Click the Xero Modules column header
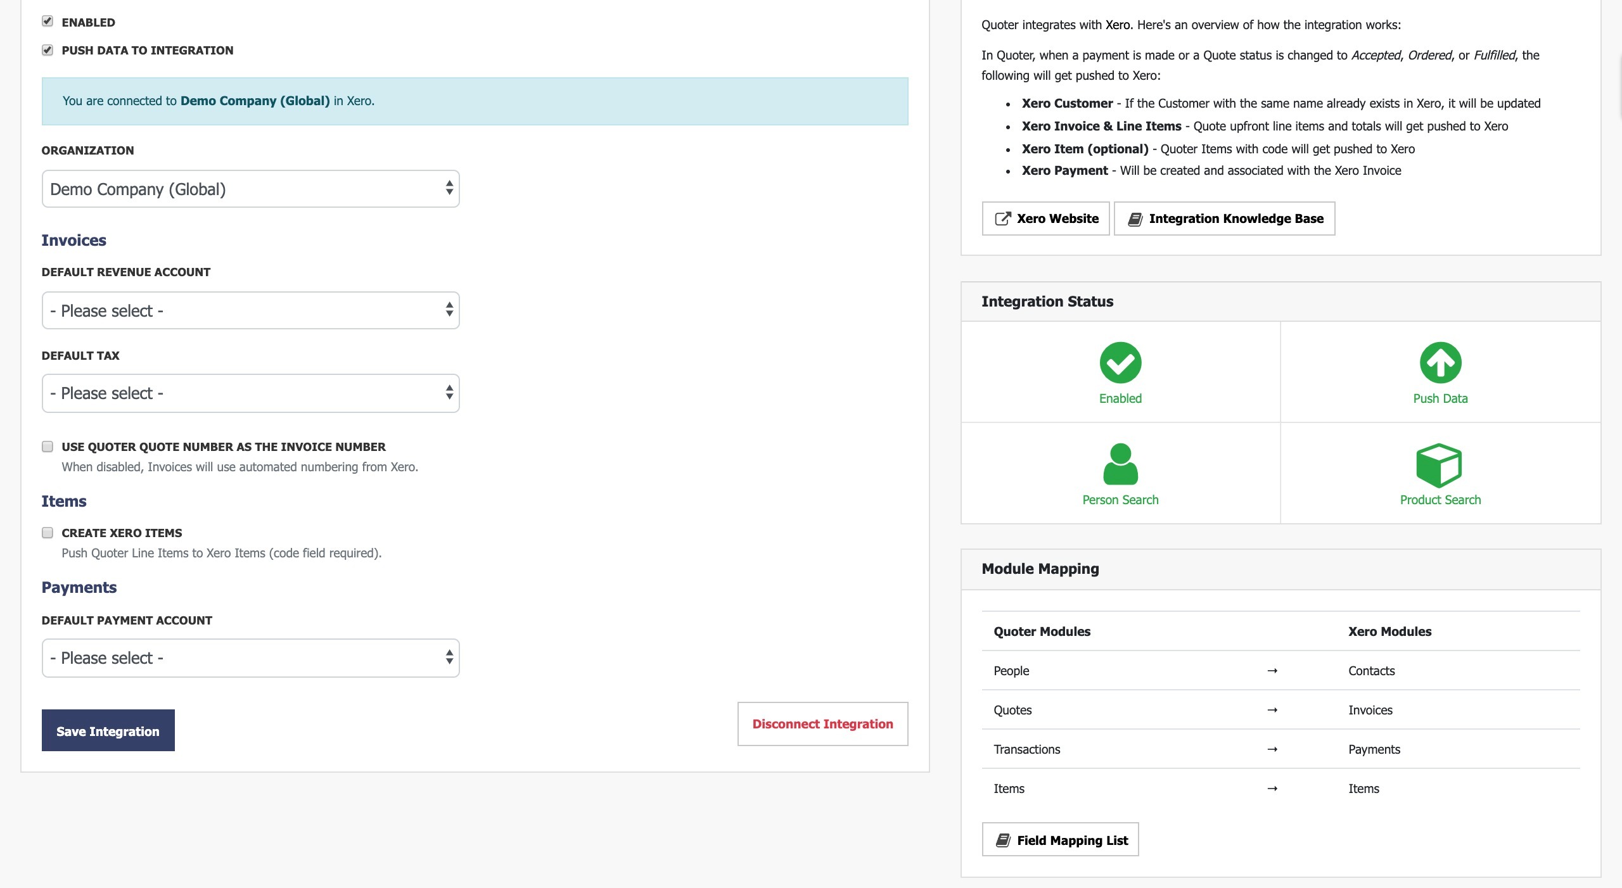Viewport: 1622px width, 888px height. pos(1389,631)
